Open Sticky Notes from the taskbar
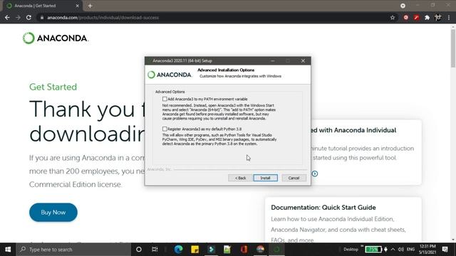This screenshot has height=256, width=456. pyautogui.click(x=195, y=250)
